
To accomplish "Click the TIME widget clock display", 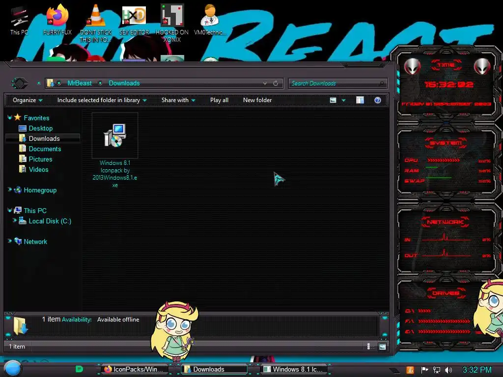I will pos(448,84).
